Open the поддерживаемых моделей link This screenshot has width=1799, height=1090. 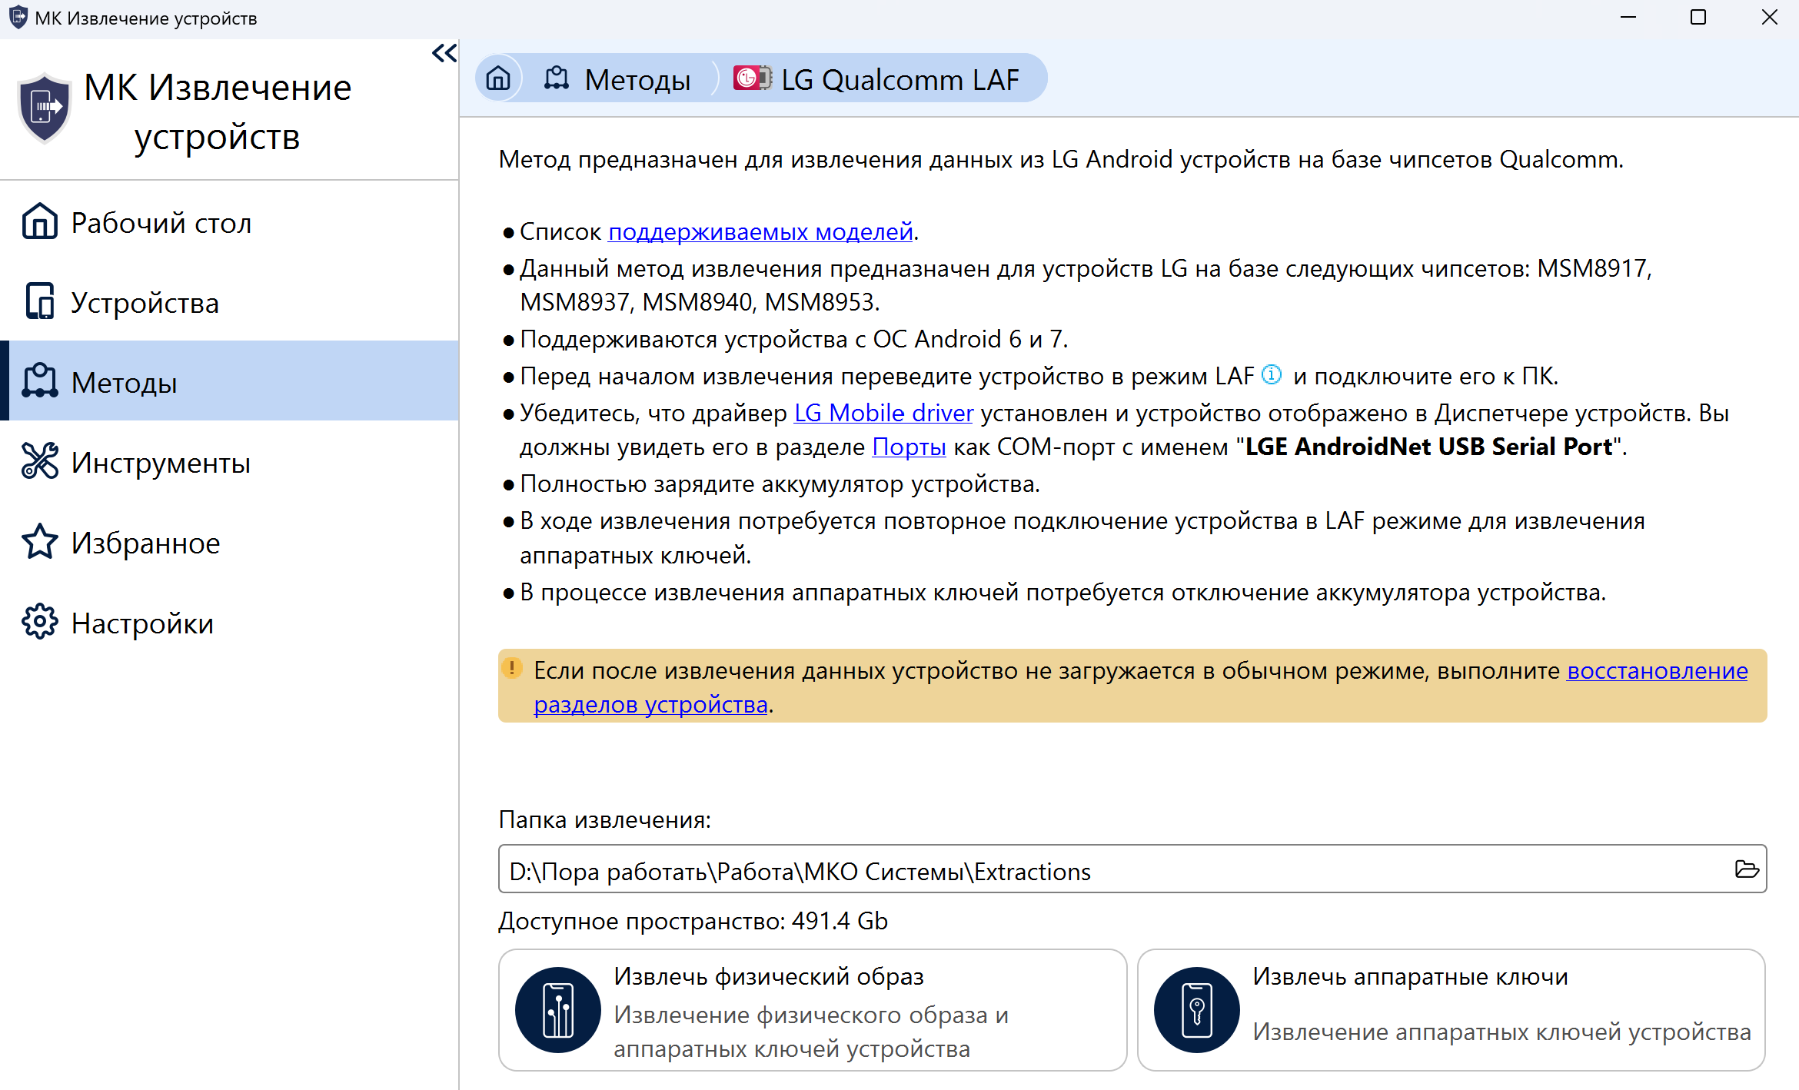pos(760,231)
